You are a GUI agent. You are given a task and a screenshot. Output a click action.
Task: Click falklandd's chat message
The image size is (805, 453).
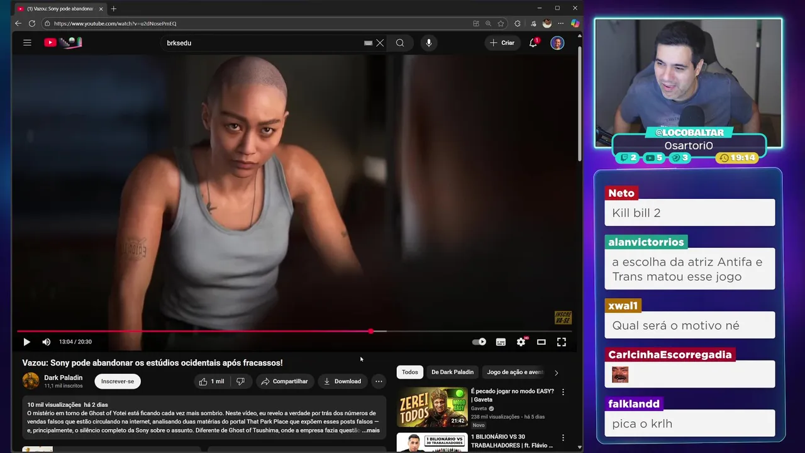pyautogui.click(x=690, y=423)
